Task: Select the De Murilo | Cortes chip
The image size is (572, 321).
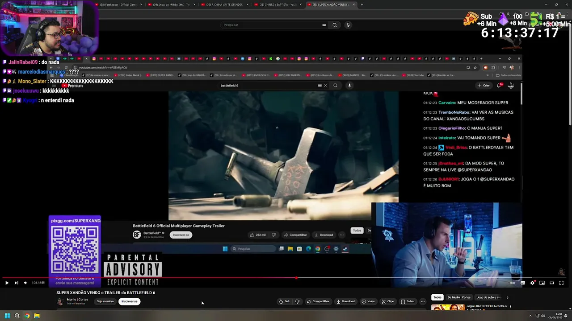Action: pyautogui.click(x=459, y=297)
